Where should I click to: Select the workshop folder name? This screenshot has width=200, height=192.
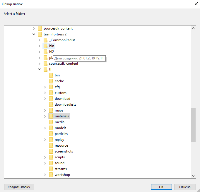tap(62, 175)
